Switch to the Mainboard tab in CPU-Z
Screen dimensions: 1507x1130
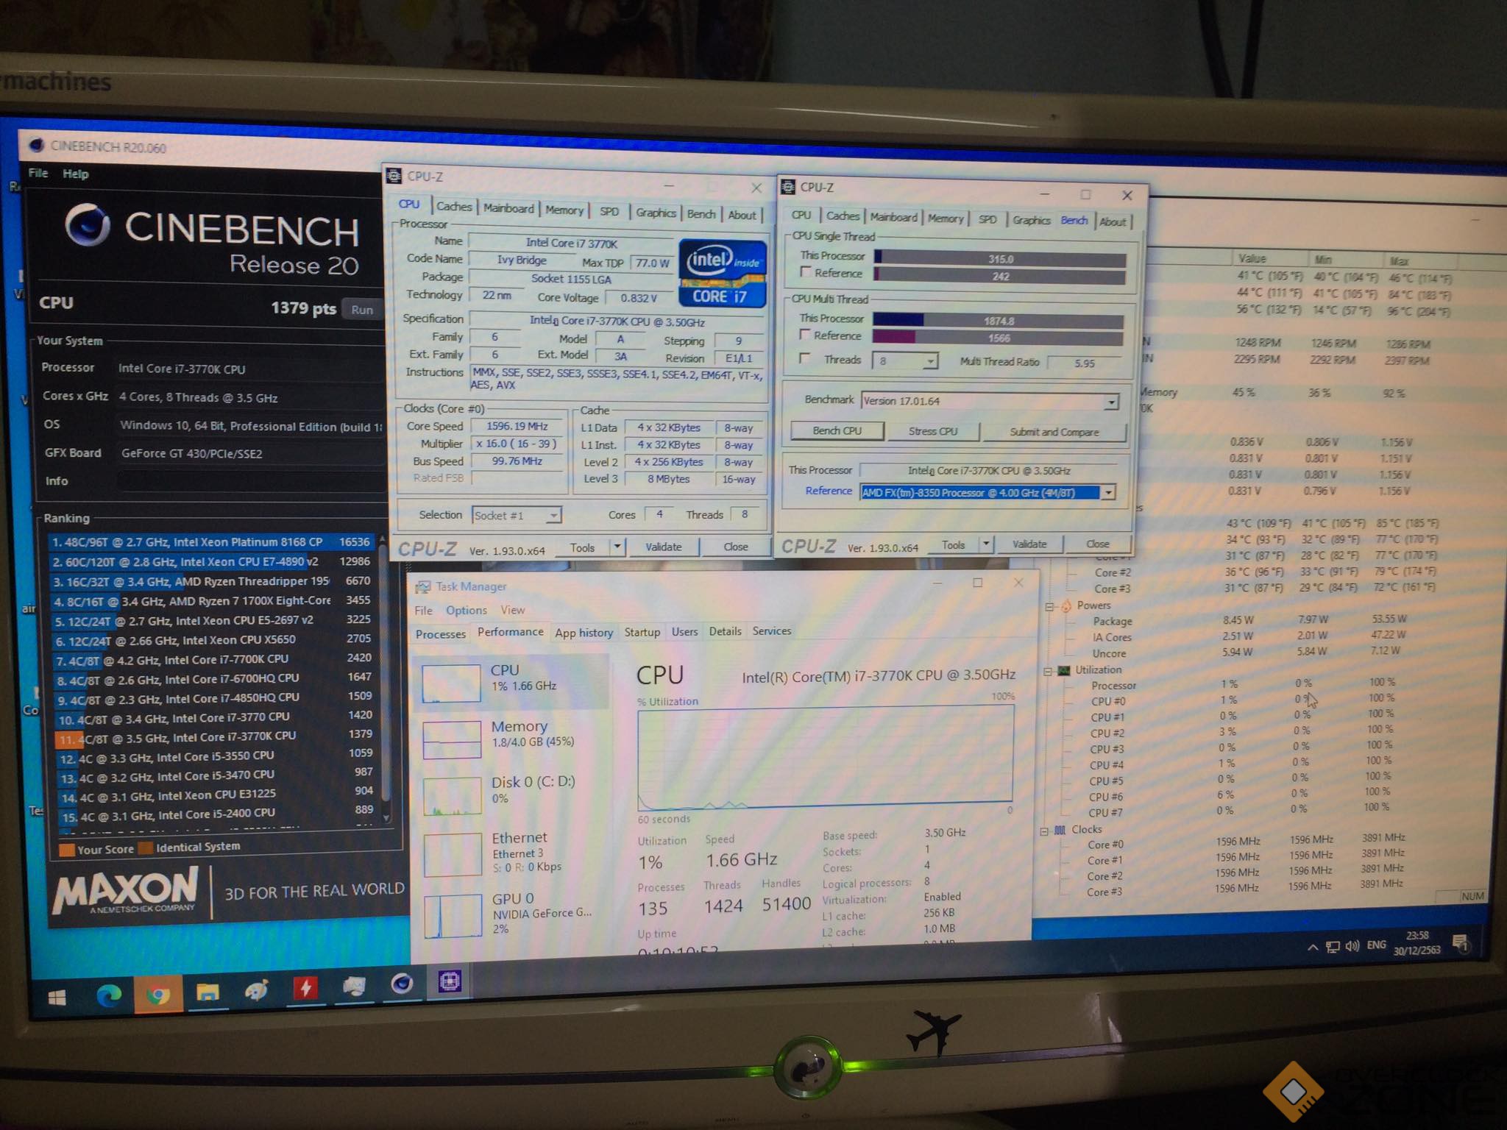point(508,209)
